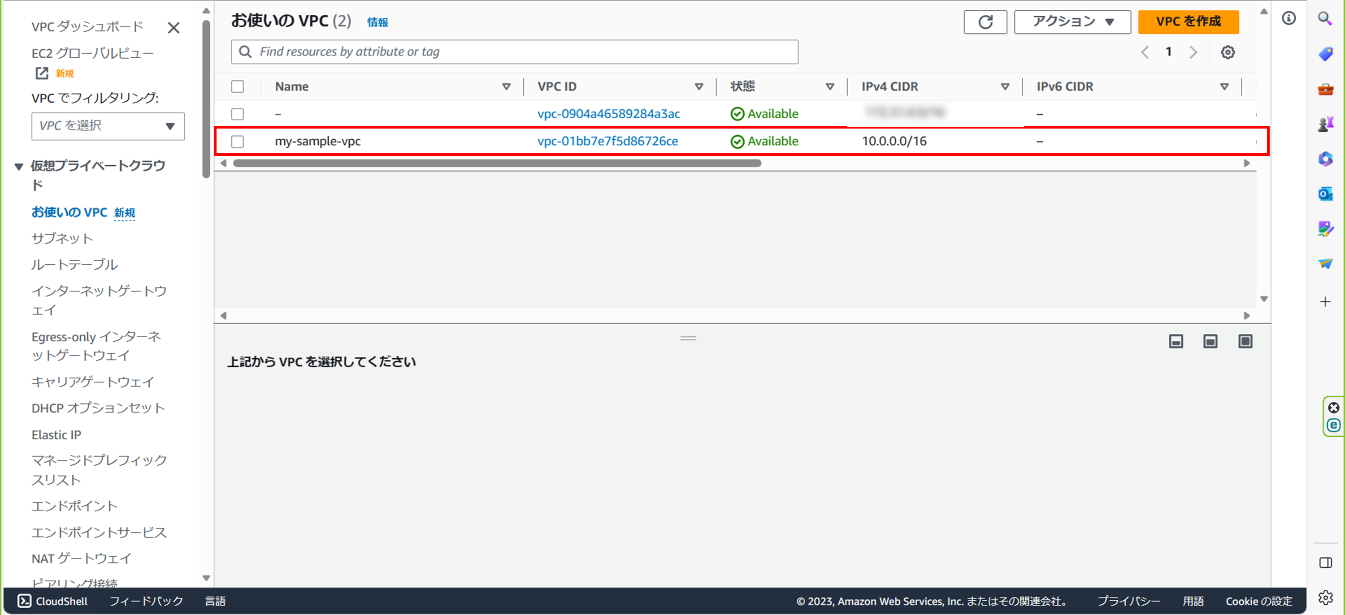The height and width of the screenshot is (615, 1345).
Task: Toggle select-all checkbox in table header
Action: point(238,86)
